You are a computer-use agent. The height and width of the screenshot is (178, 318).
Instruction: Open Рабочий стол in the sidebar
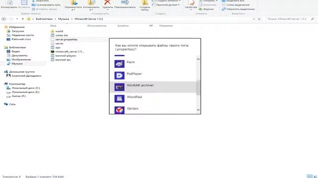click(19, 40)
